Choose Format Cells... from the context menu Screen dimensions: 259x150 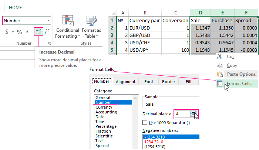coord(240,83)
